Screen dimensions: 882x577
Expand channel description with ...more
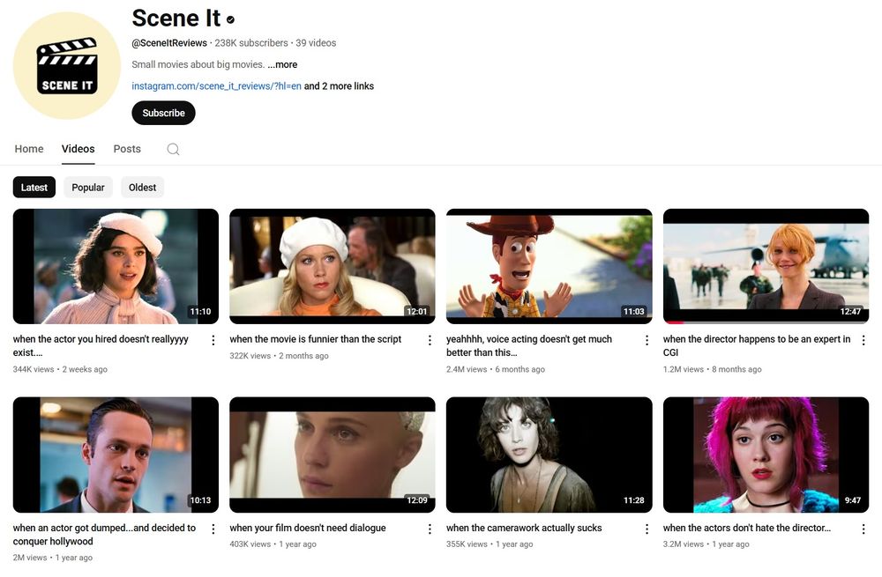(x=282, y=64)
